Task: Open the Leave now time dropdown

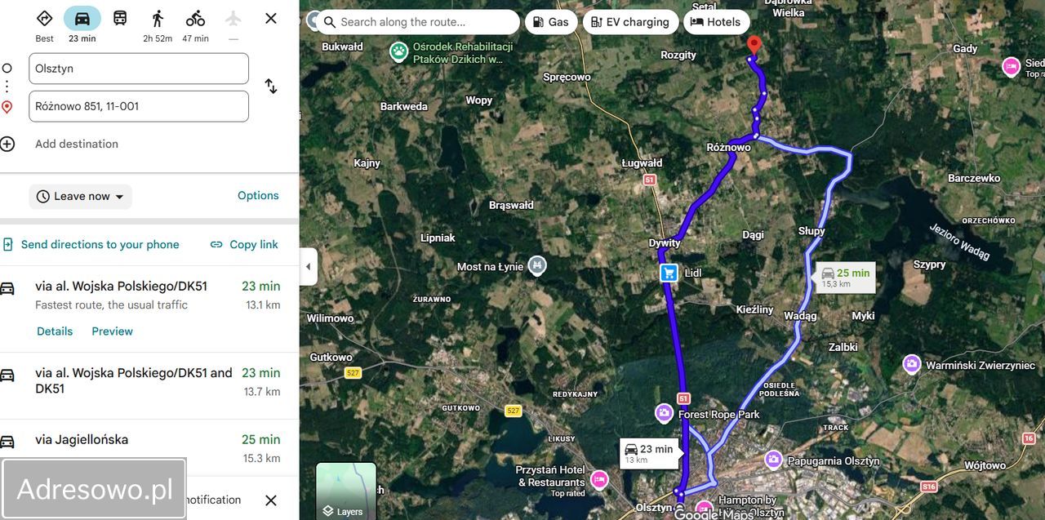Action: (81, 197)
